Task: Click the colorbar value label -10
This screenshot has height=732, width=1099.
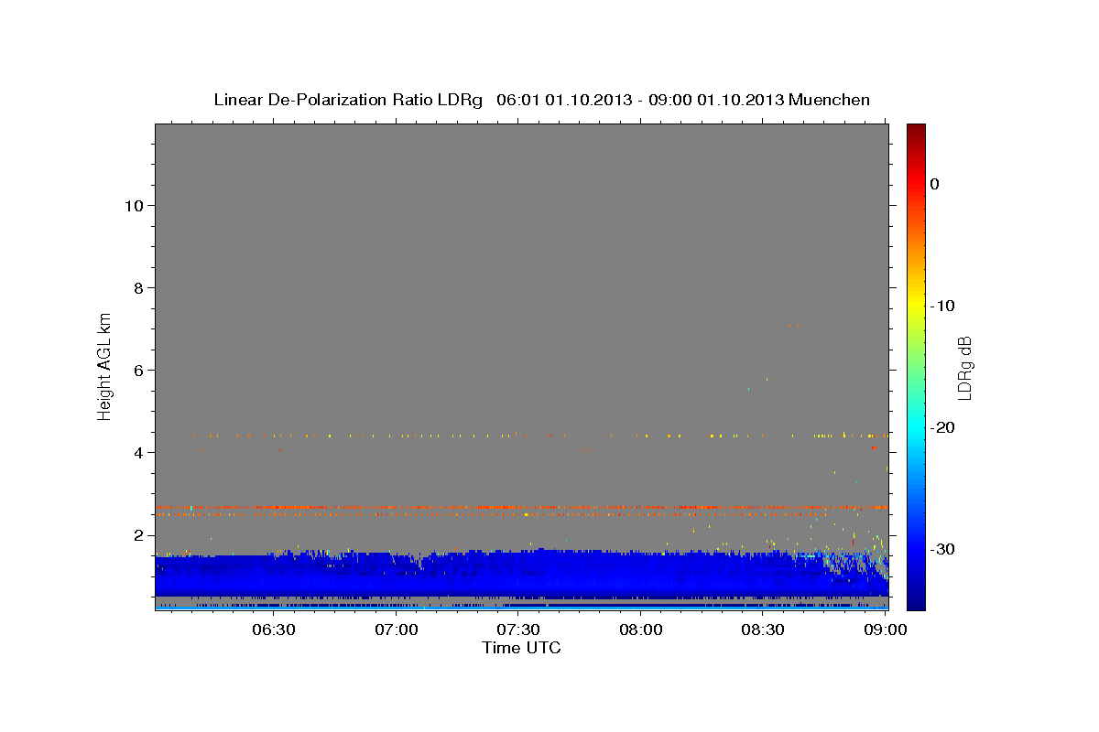Action: click(943, 306)
